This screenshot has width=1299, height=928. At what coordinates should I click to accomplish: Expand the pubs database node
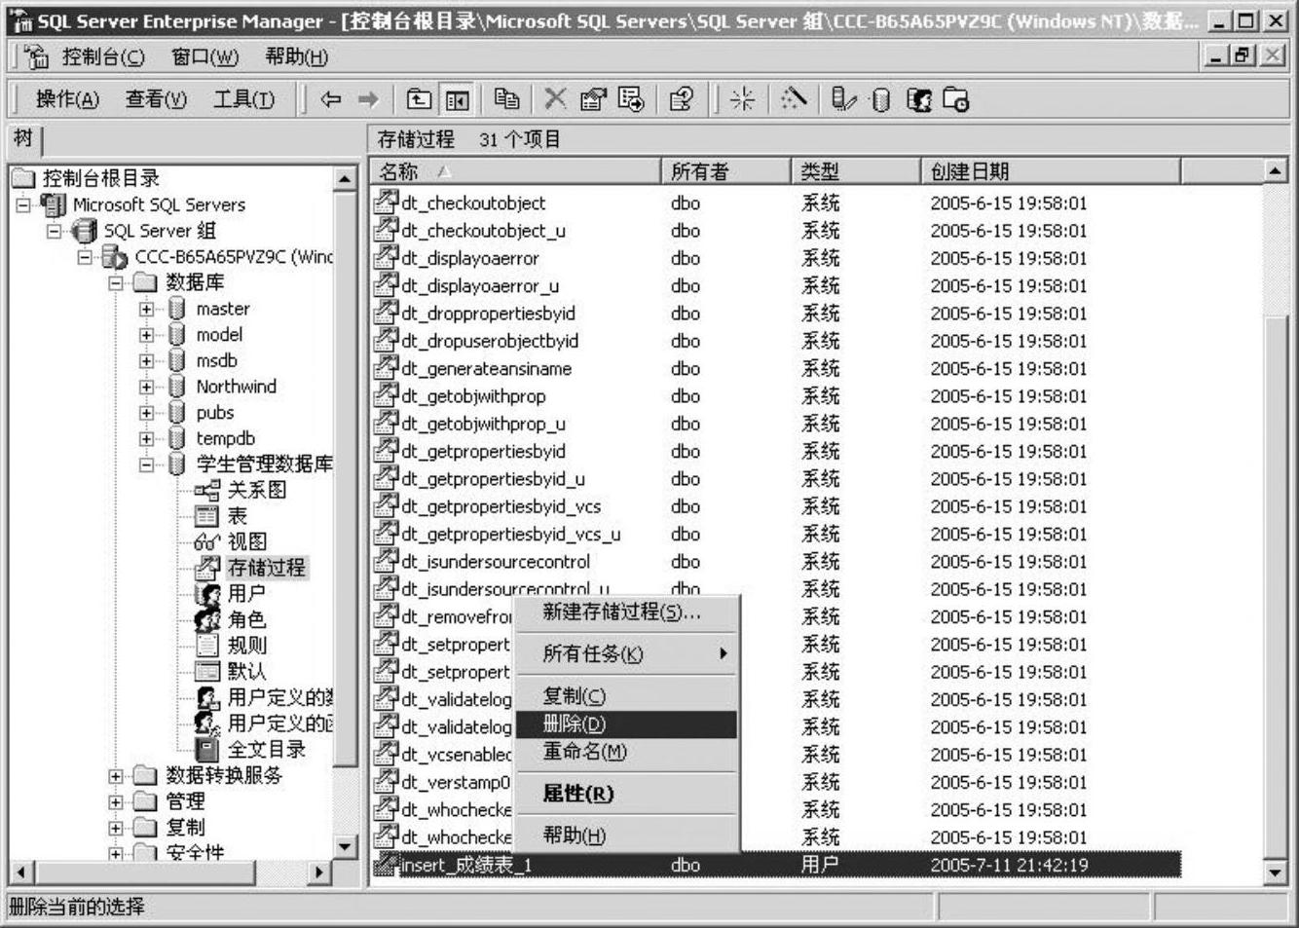click(x=146, y=413)
